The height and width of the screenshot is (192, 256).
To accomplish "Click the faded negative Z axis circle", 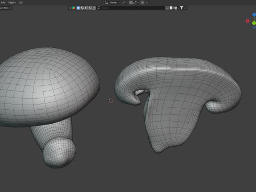I will [254, 27].
